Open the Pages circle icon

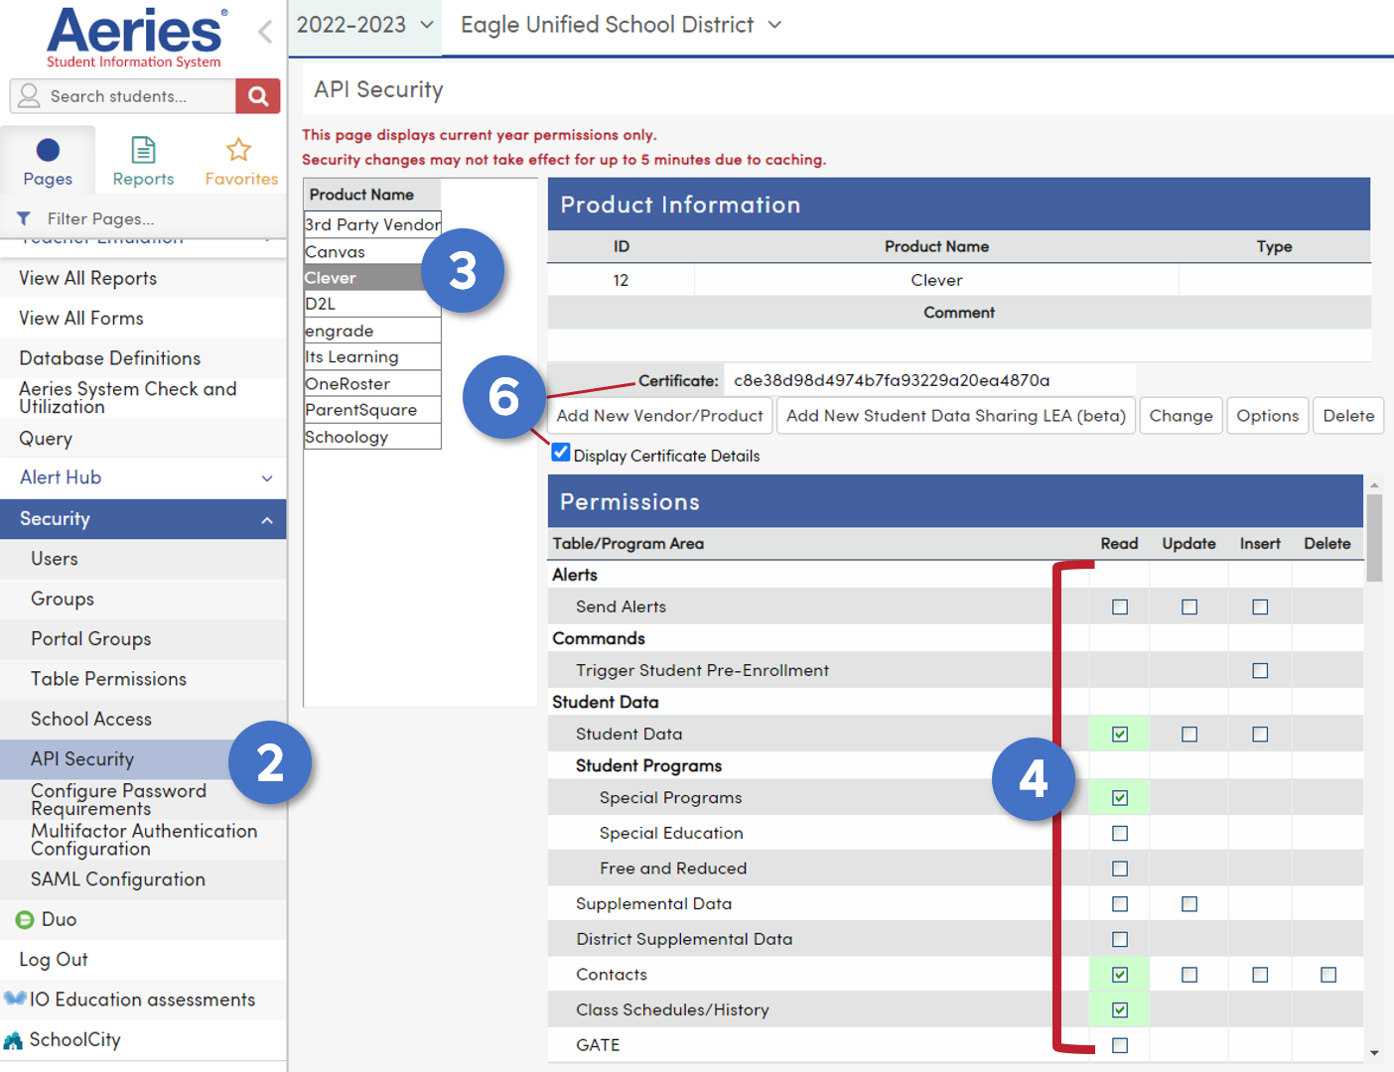click(48, 151)
